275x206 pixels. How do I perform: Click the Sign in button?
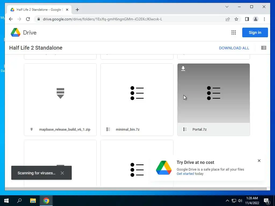point(255,32)
